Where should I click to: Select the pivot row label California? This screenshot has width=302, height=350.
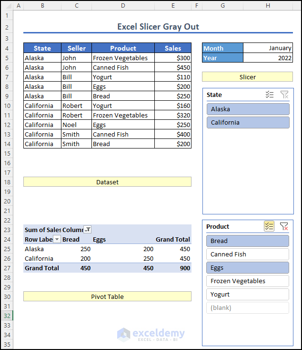(x=42, y=258)
